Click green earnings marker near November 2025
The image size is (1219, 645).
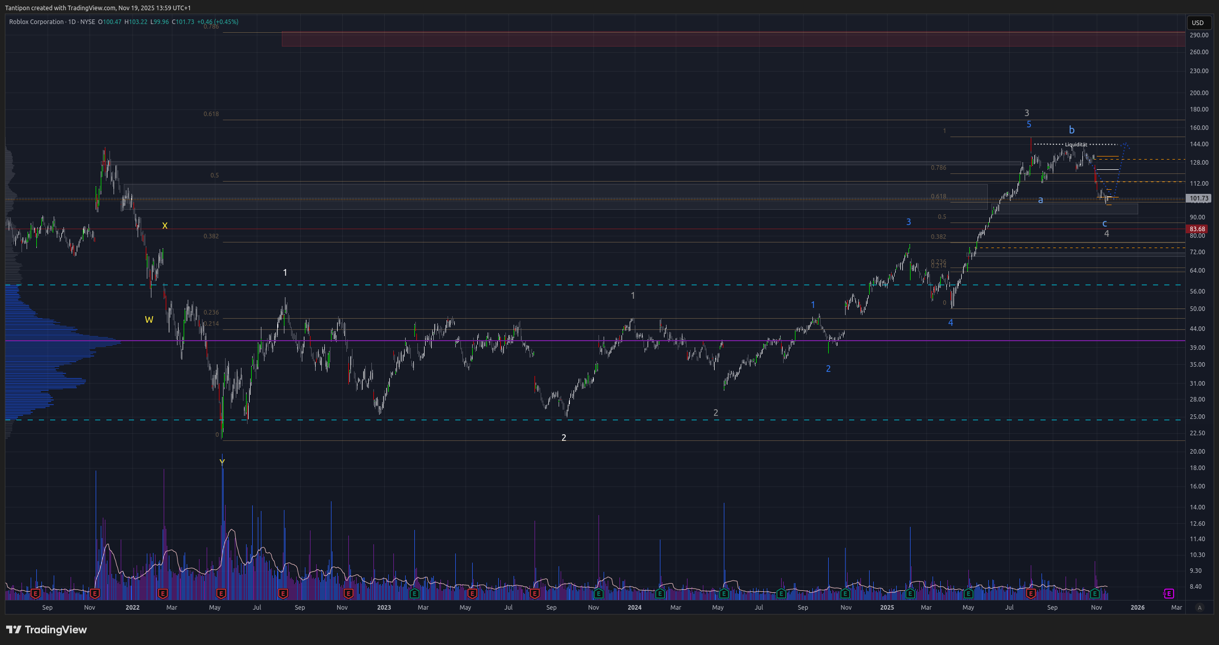coord(1095,593)
